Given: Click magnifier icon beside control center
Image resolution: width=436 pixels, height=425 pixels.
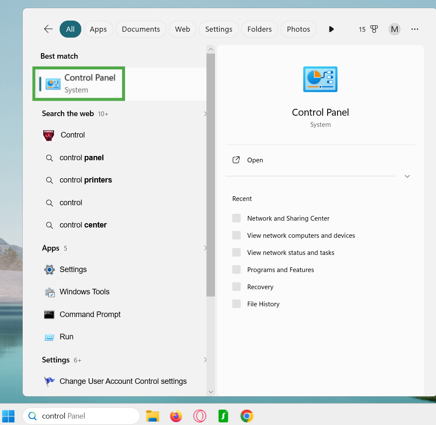Looking at the screenshot, I should (49, 225).
